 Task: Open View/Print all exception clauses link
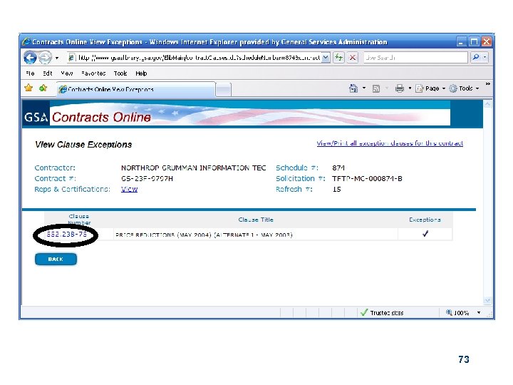pyautogui.click(x=390, y=143)
